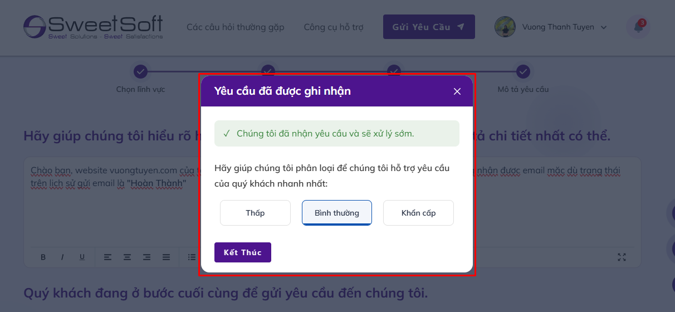Click the SweetSoft logo
The image size is (675, 312).
pyautogui.click(x=93, y=27)
